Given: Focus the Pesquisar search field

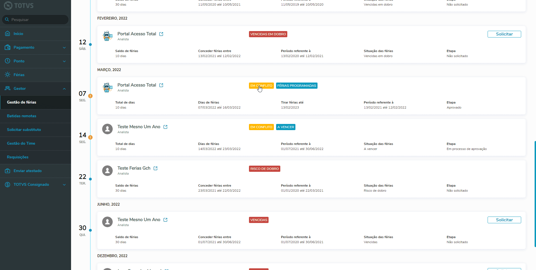Looking at the screenshot, I should point(35,20).
